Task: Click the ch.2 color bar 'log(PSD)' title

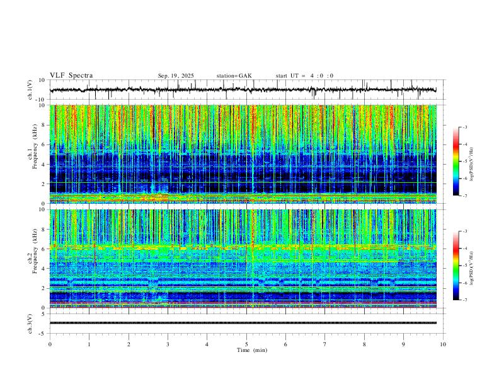Action: [x=472, y=268]
